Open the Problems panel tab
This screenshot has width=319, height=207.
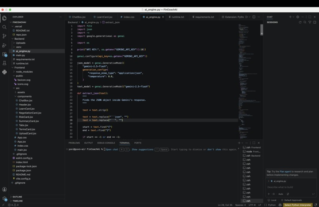tap(74, 143)
